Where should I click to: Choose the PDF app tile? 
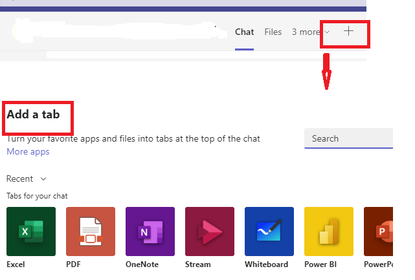click(x=91, y=232)
